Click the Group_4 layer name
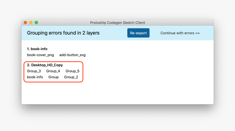The image size is (235, 131). pos(53,71)
